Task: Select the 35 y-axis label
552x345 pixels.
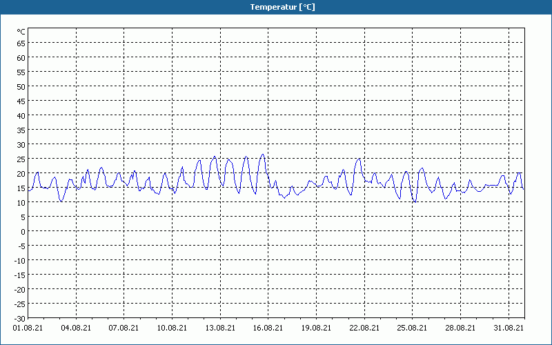Action: 21,130
